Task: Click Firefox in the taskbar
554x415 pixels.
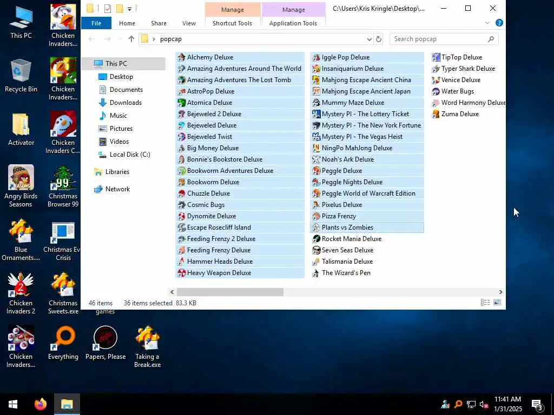Action: pyautogui.click(x=41, y=404)
